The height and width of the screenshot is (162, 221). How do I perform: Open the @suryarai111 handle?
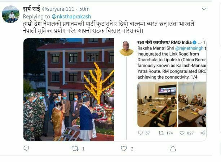tap(58, 9)
